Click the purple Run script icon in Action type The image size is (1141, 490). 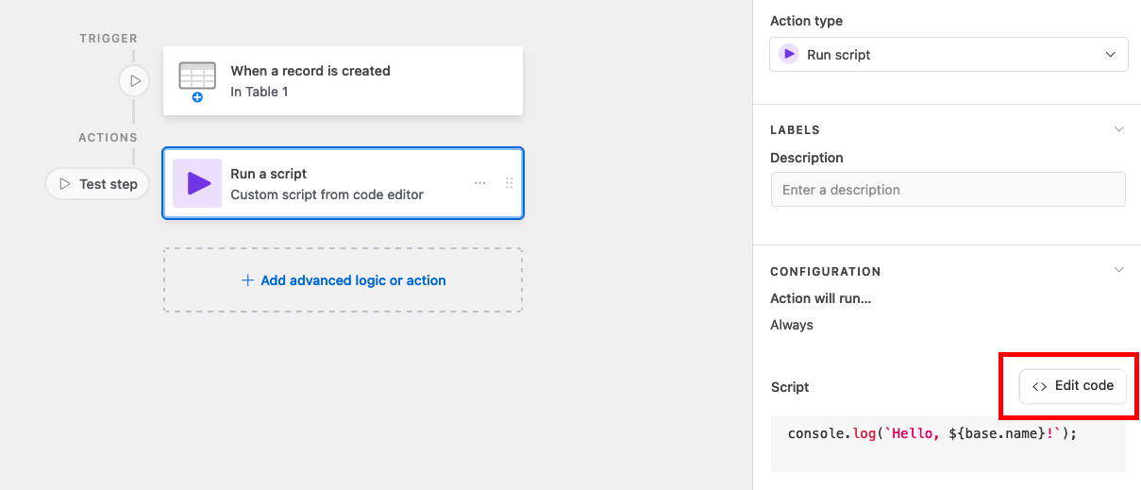[x=788, y=55]
